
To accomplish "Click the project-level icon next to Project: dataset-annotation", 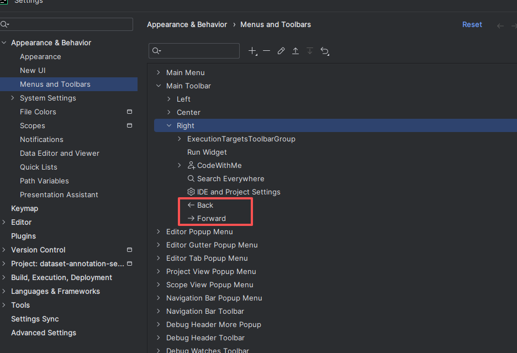I will (130, 264).
